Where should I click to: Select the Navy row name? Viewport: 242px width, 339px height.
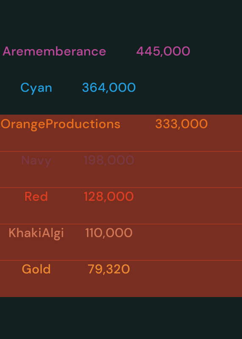(36, 161)
